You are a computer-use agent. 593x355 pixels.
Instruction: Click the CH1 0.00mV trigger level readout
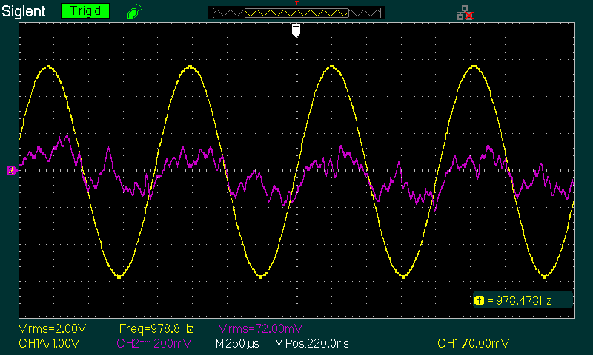click(473, 343)
